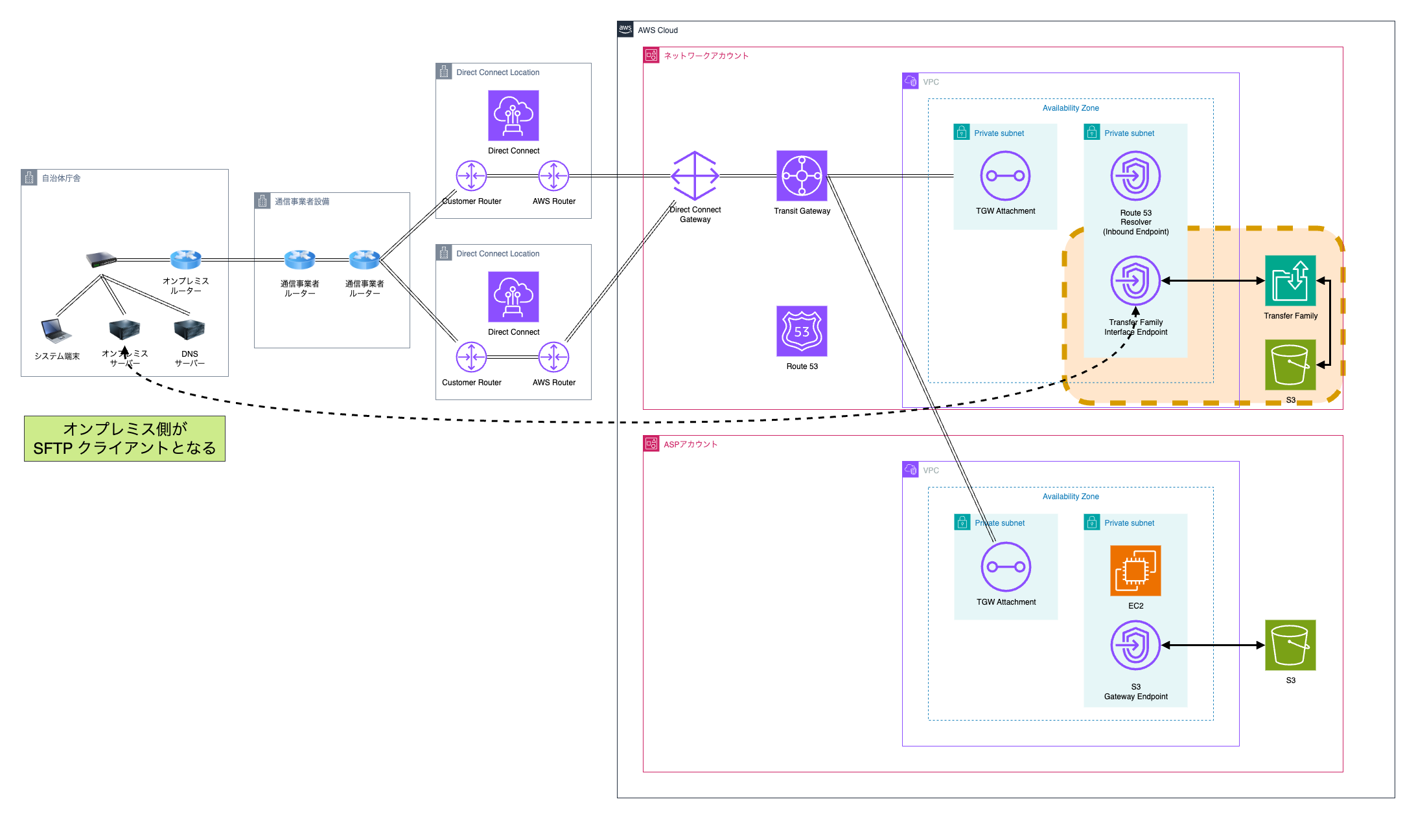Screen dimensions: 1416x819
Task: Click the green SFTP クライアント note box
Action: point(124,438)
